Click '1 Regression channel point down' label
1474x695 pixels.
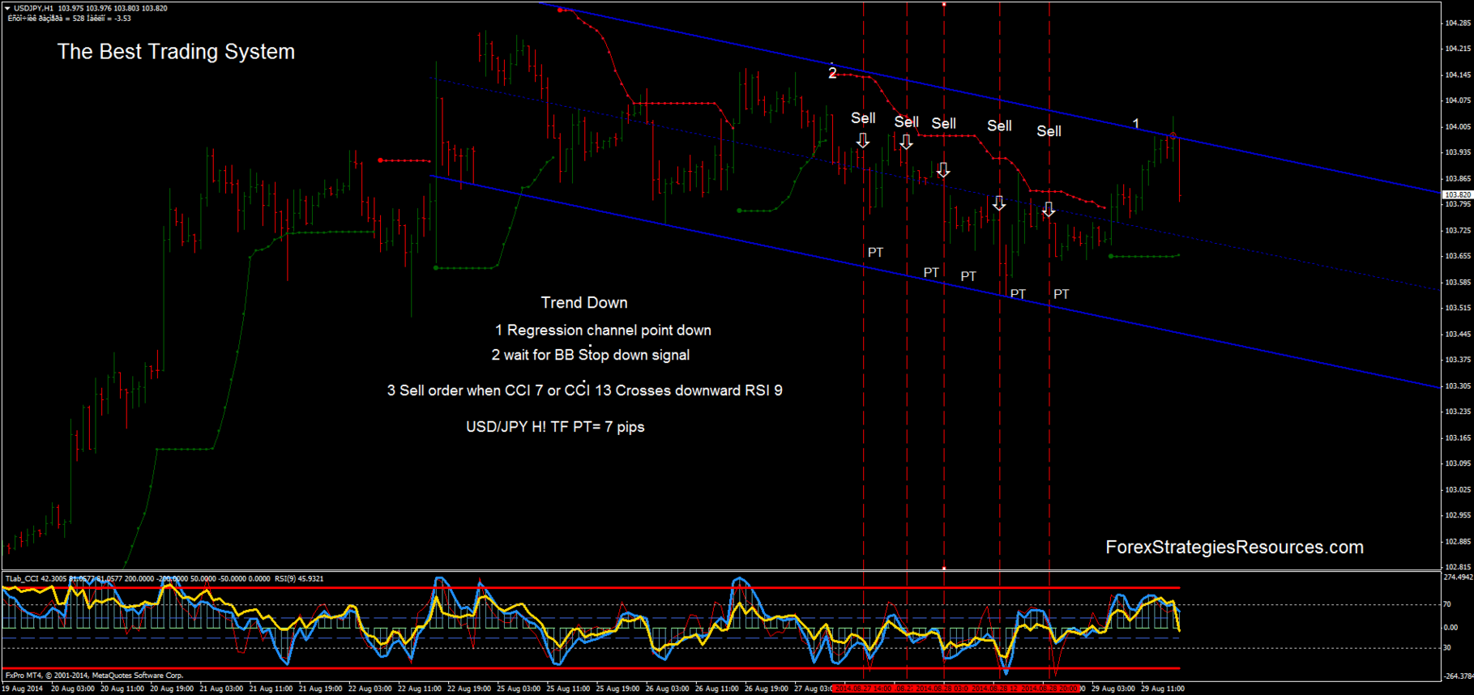(x=603, y=330)
